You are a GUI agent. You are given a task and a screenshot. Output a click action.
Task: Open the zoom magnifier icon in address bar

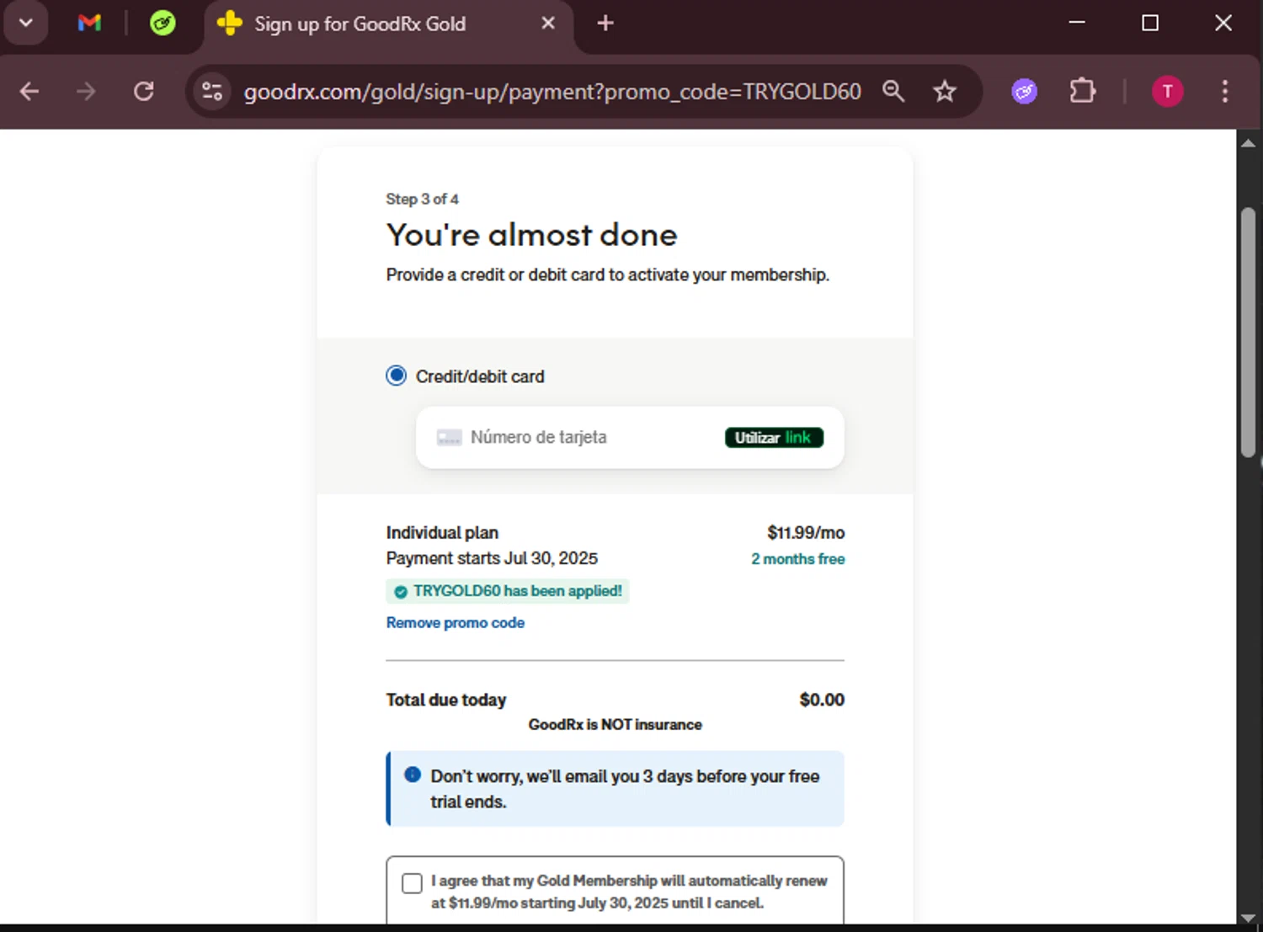pos(893,91)
